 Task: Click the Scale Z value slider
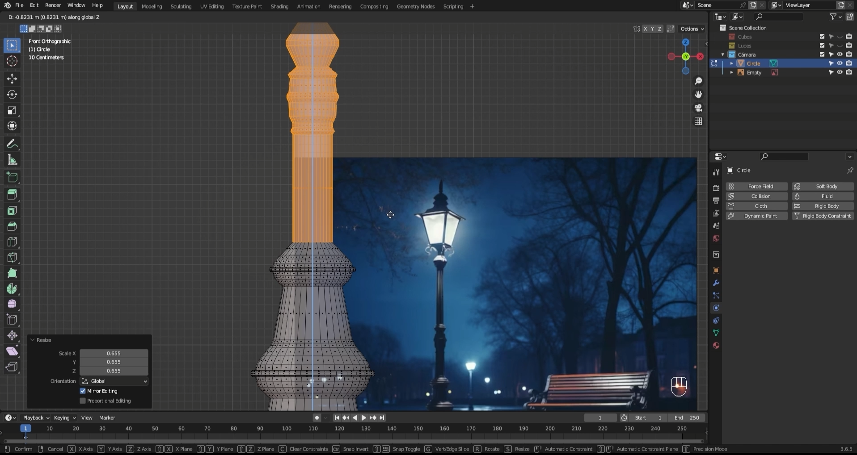point(114,371)
